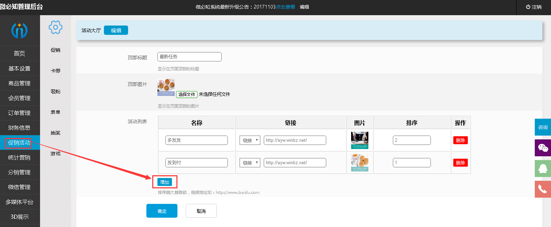Click the 增加 add button

165,182
